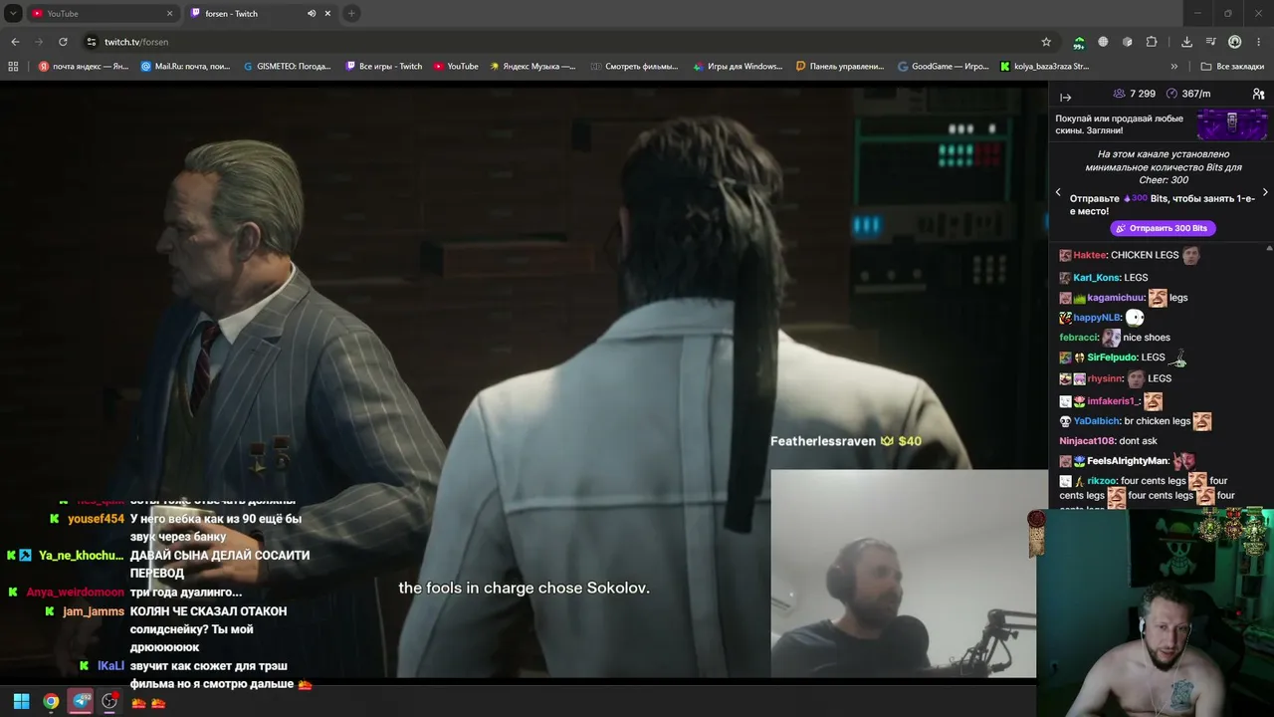Open the 'Все закладки' bookmarks folder
The width and height of the screenshot is (1274, 717).
1233,67
